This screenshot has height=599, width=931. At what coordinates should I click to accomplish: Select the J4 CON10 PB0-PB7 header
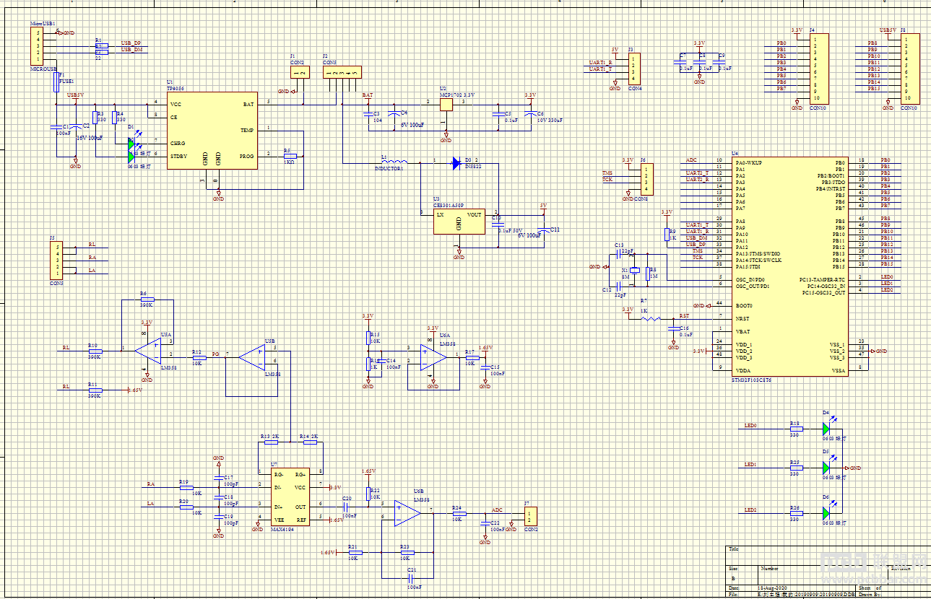(x=819, y=69)
